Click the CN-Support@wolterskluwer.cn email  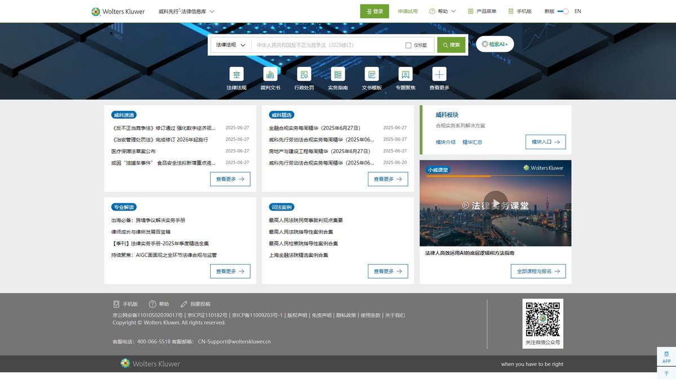(x=234, y=342)
